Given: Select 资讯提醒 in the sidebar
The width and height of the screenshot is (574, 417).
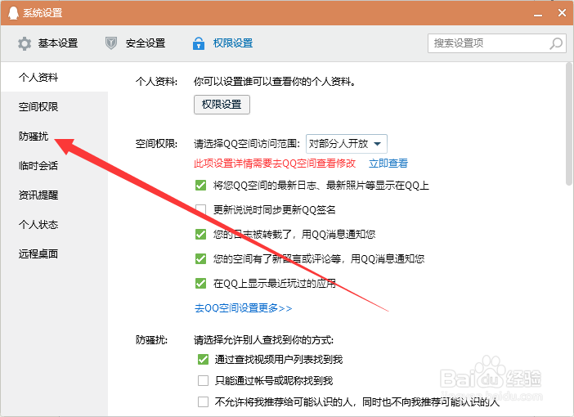Looking at the screenshot, I should (54, 195).
